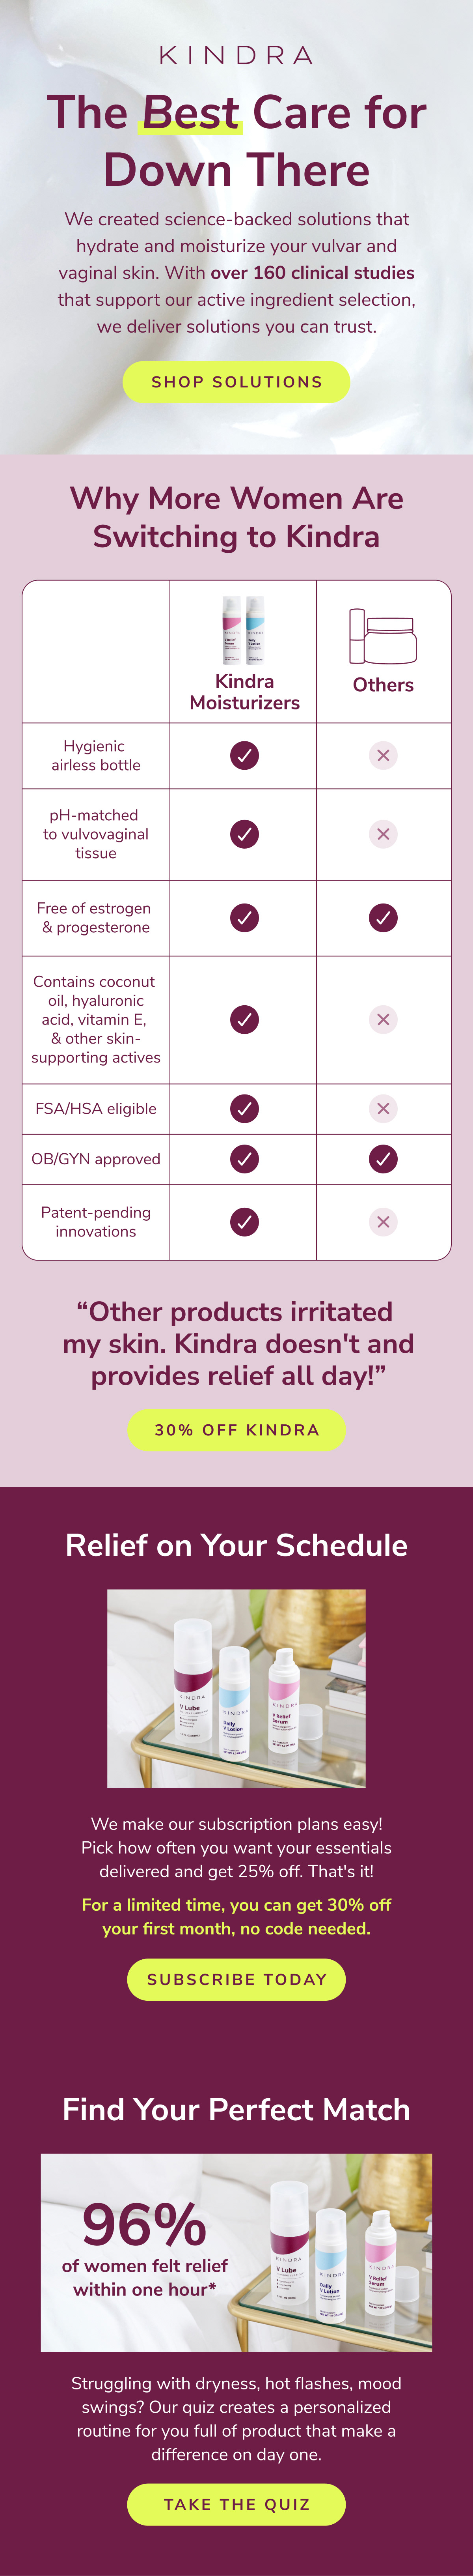Click the KINDRA logo at top

(x=236, y=55)
